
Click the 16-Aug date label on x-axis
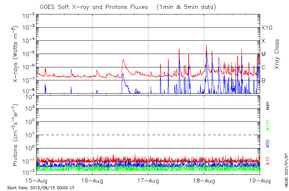point(92,181)
